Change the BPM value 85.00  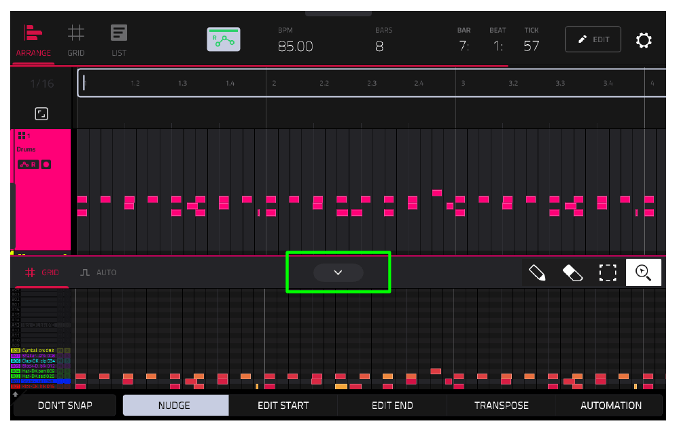point(295,46)
